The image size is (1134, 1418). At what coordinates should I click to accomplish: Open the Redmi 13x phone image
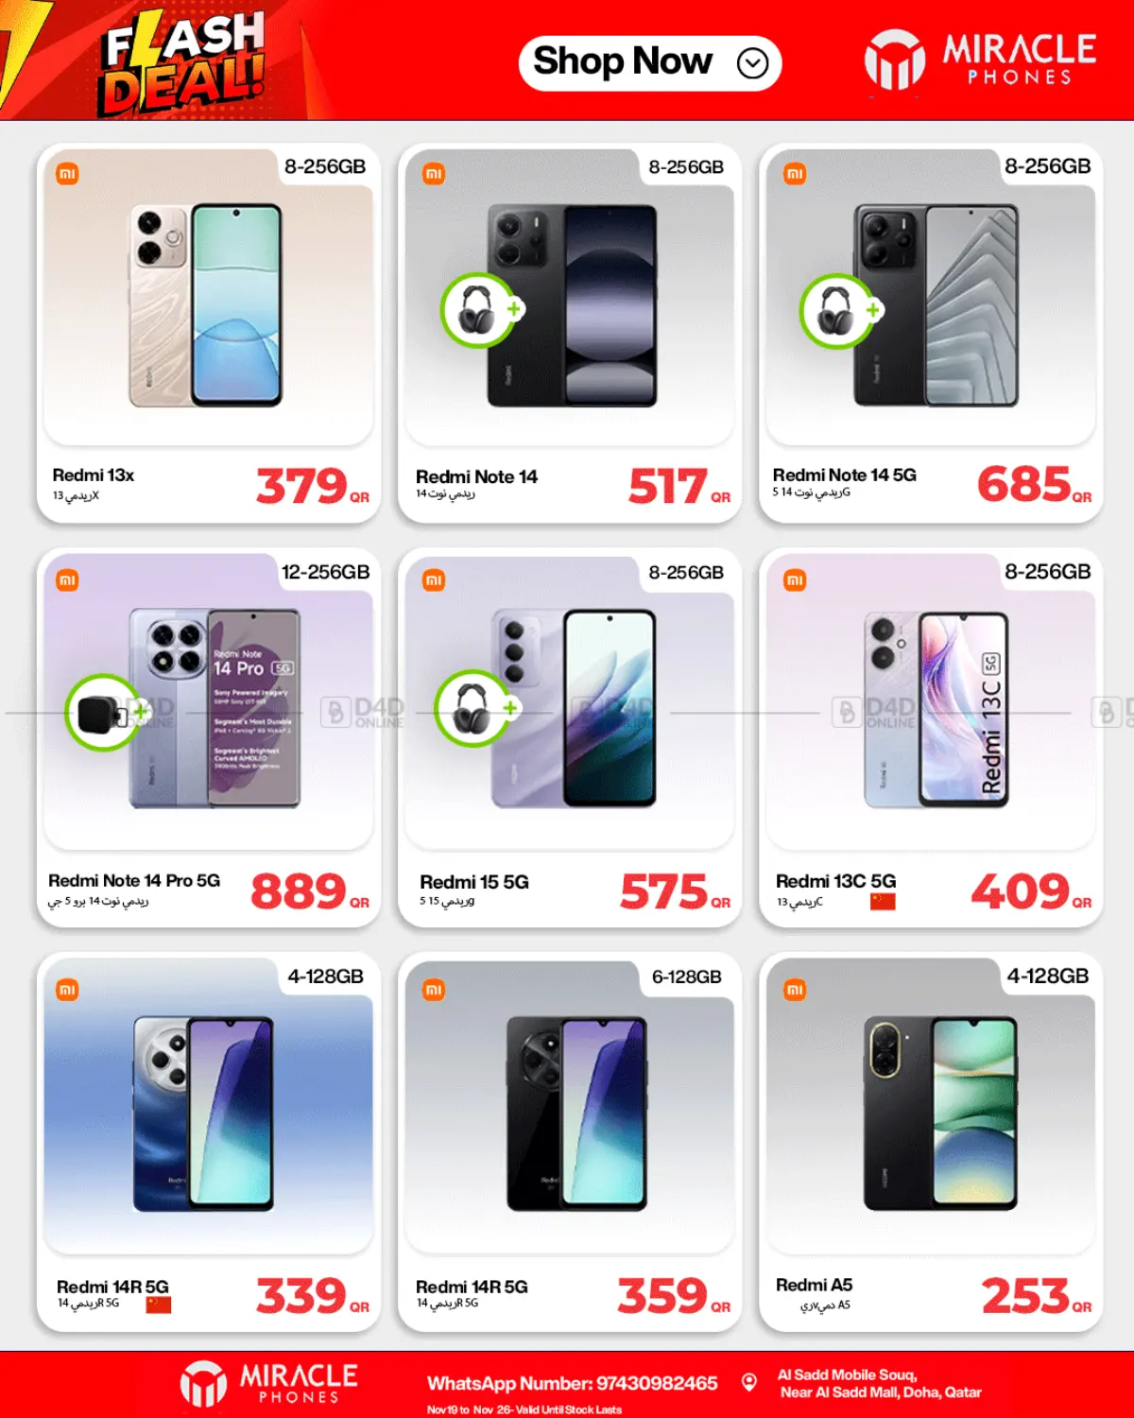(x=206, y=305)
